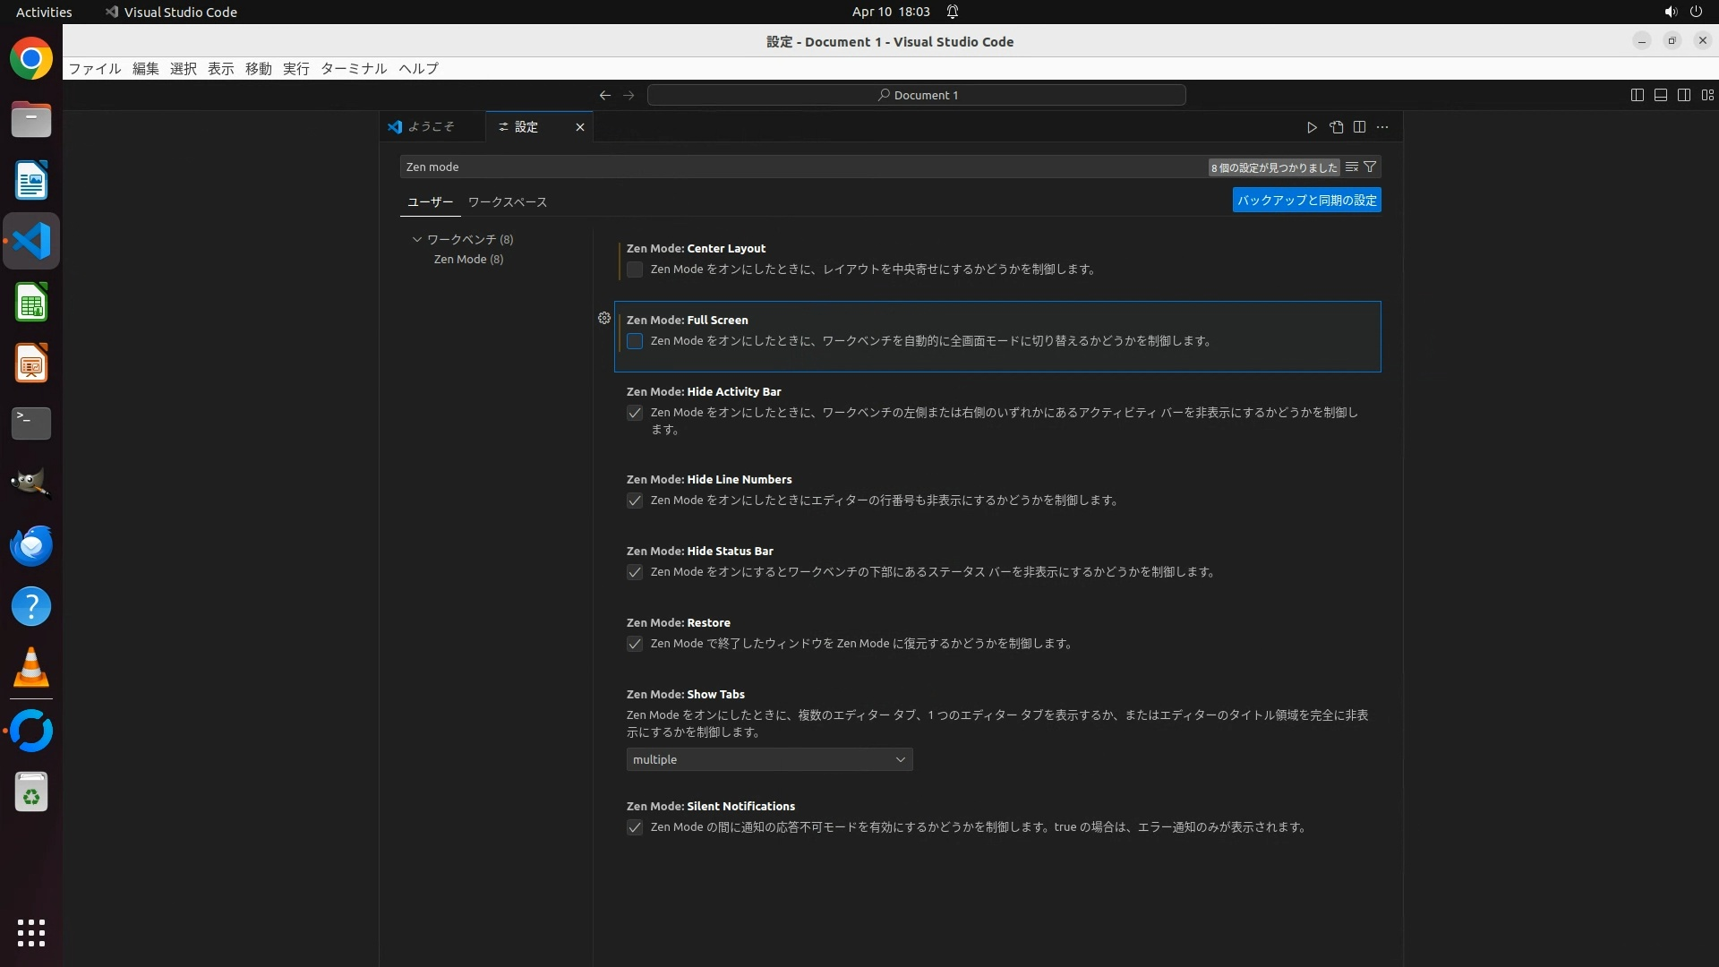
Task: Open the Show Tabs 'multiple' dropdown
Action: [769, 759]
